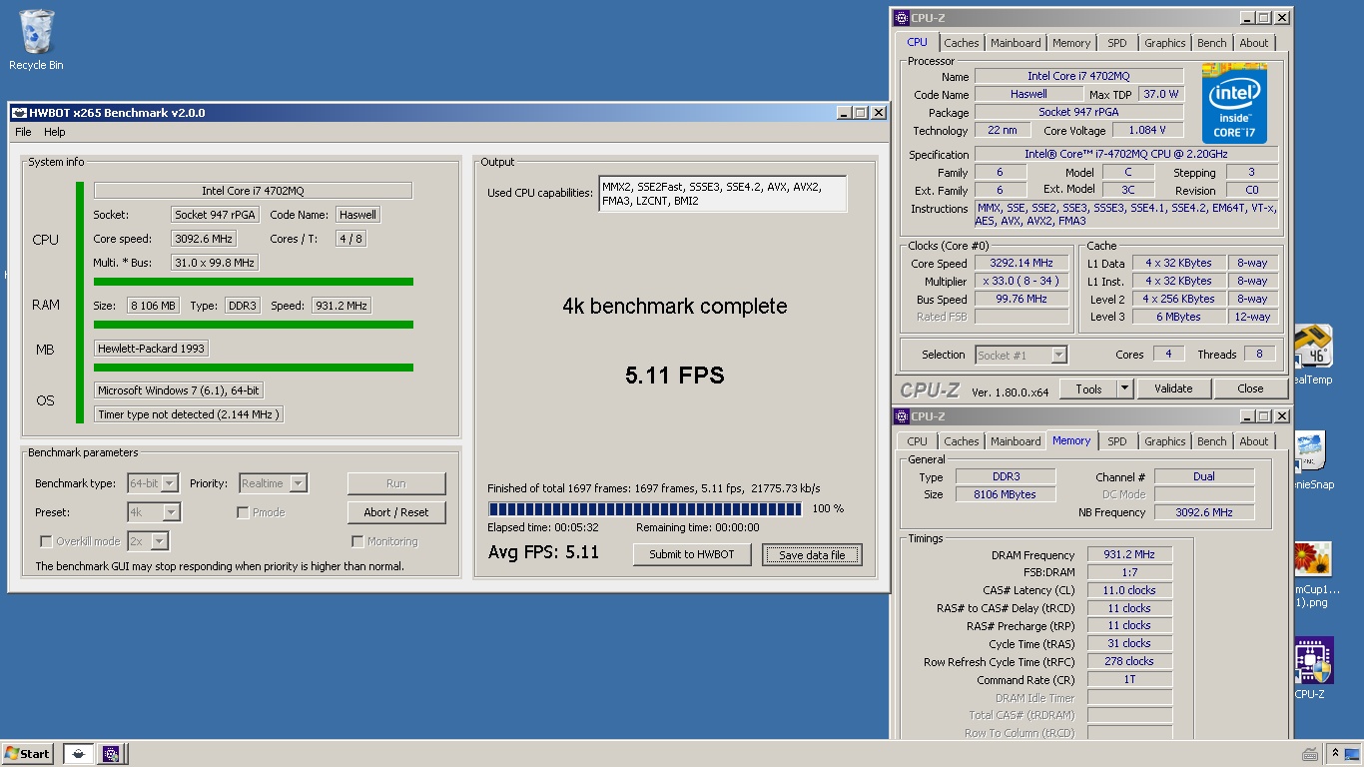Open the Recycle Bin desktop icon
1364x767 pixels.
36,40
